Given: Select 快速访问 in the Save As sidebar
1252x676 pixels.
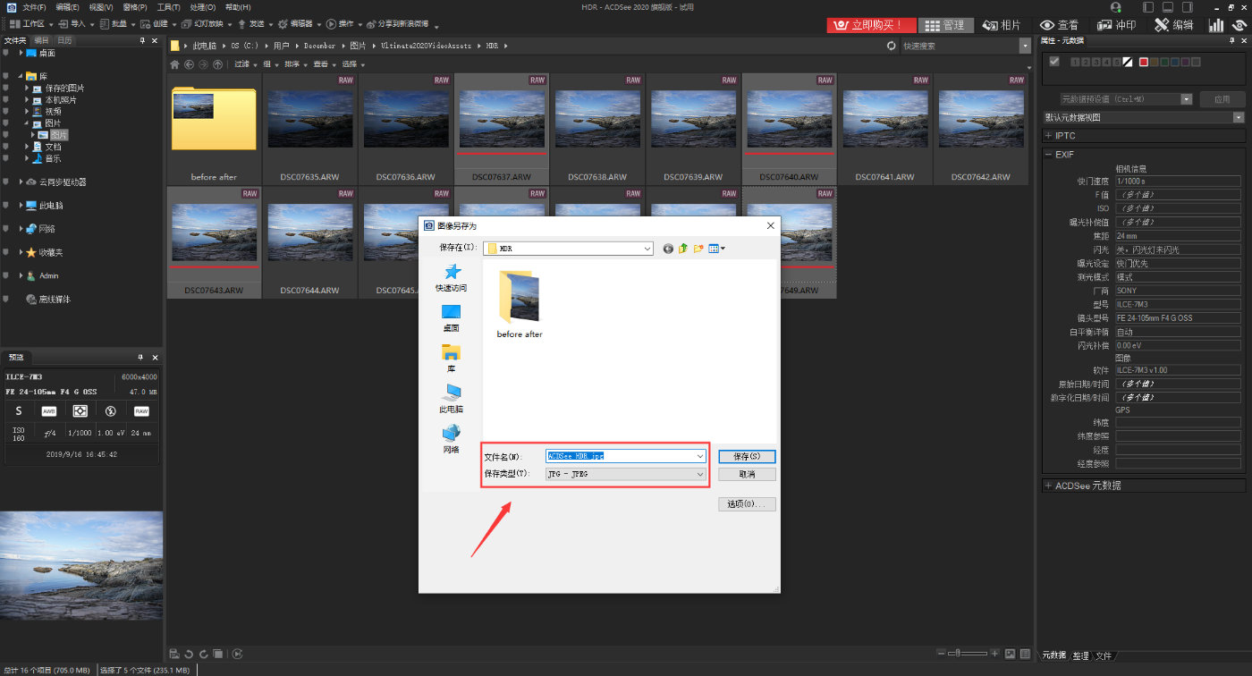Looking at the screenshot, I should pos(452,278).
